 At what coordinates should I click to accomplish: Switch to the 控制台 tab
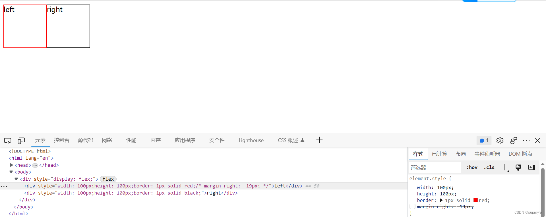tap(62, 140)
